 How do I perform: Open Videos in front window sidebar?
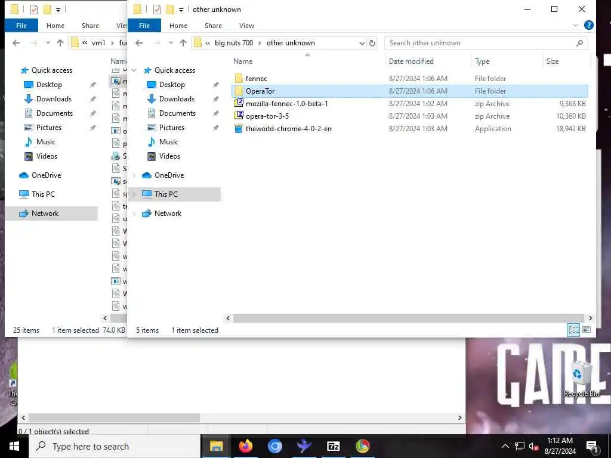(x=169, y=156)
